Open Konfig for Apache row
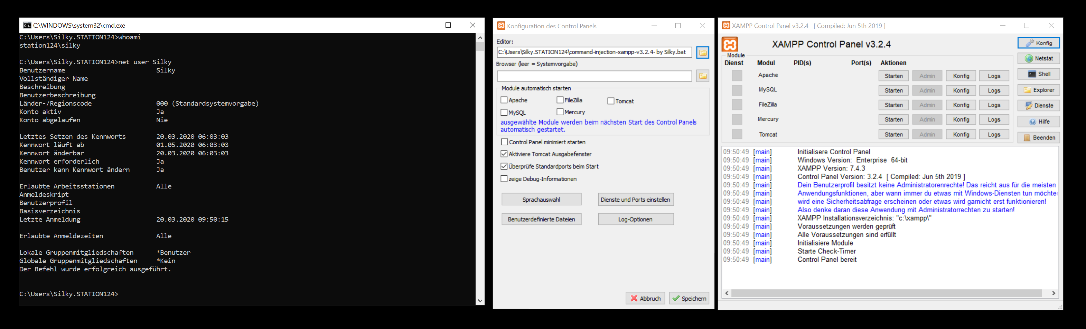This screenshot has width=1086, height=329. [961, 76]
